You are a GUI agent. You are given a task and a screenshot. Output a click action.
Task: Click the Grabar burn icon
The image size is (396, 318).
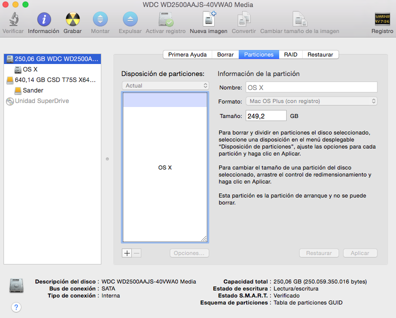(x=73, y=19)
